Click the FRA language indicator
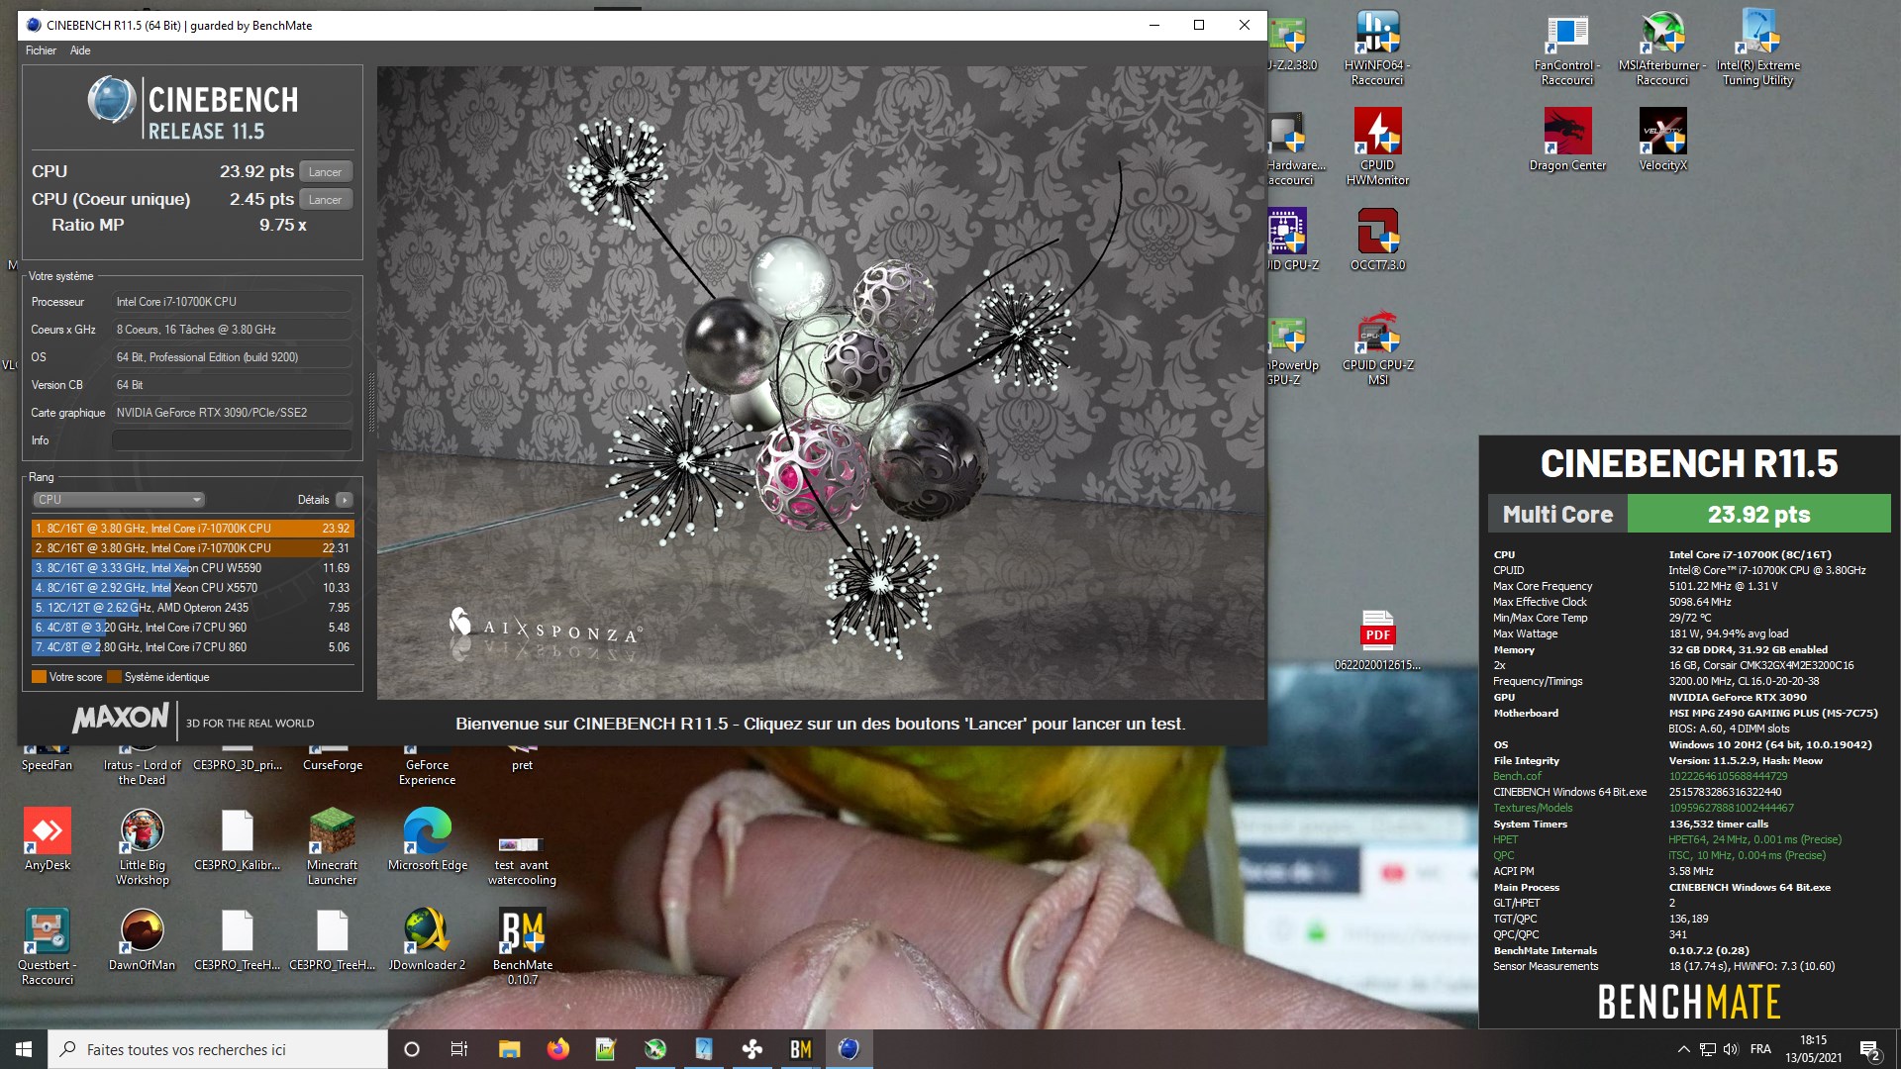The image size is (1901, 1069). 1760,1049
